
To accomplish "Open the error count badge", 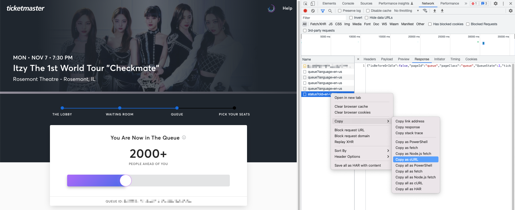I will click(x=474, y=3).
